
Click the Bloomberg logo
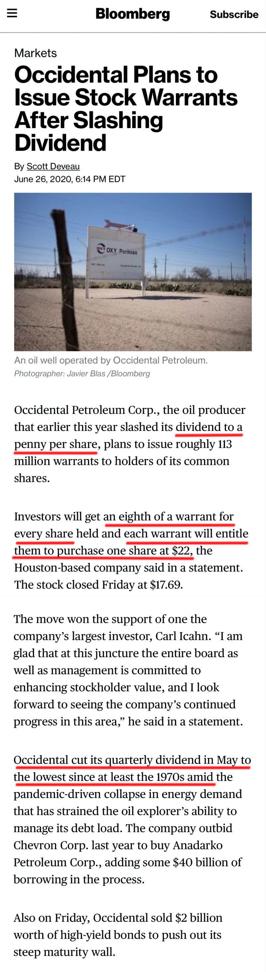click(x=133, y=14)
